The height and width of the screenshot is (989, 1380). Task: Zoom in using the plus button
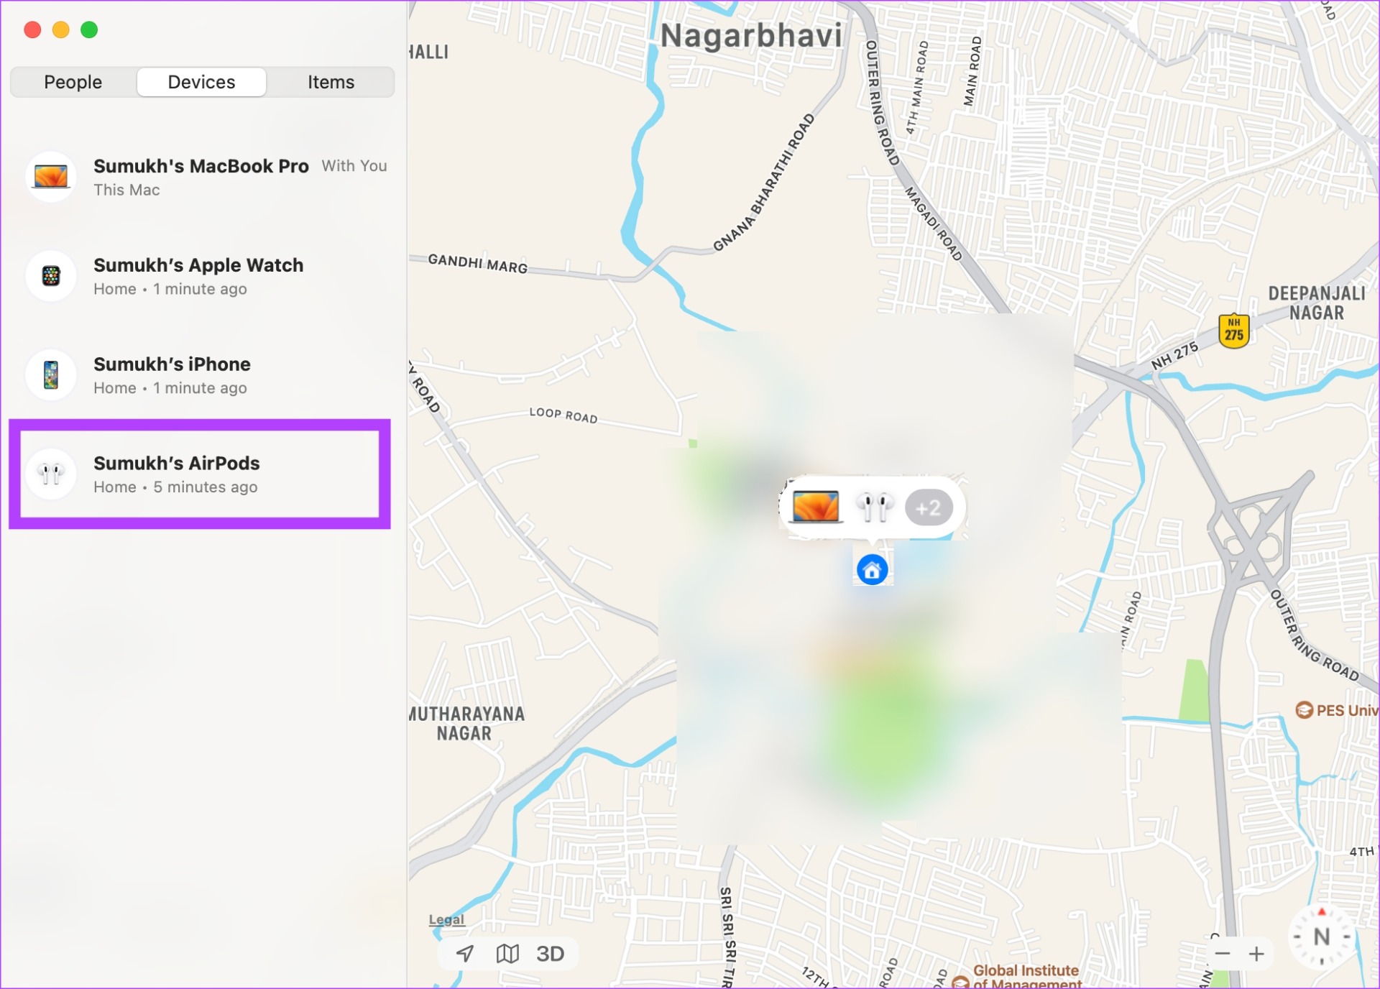tap(1256, 954)
